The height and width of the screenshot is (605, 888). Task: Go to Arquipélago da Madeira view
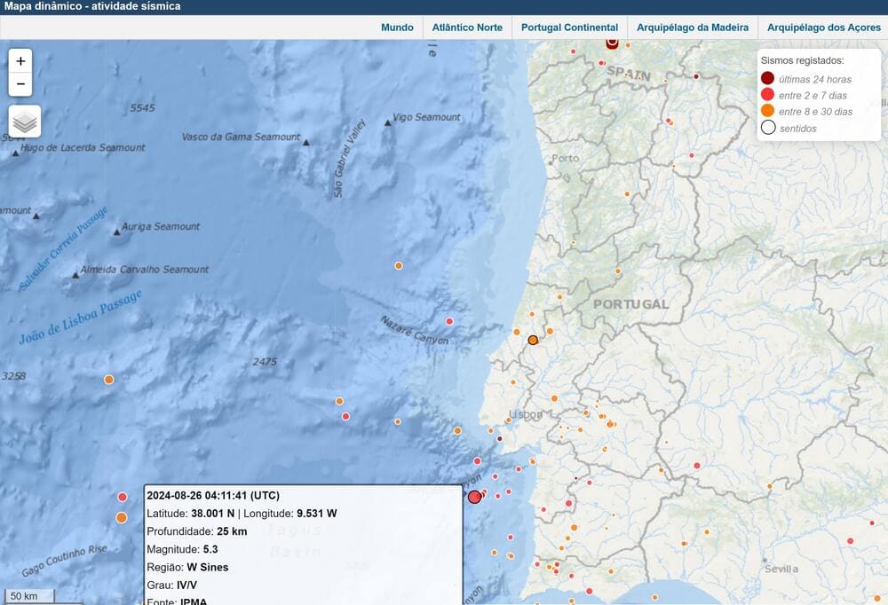693,27
